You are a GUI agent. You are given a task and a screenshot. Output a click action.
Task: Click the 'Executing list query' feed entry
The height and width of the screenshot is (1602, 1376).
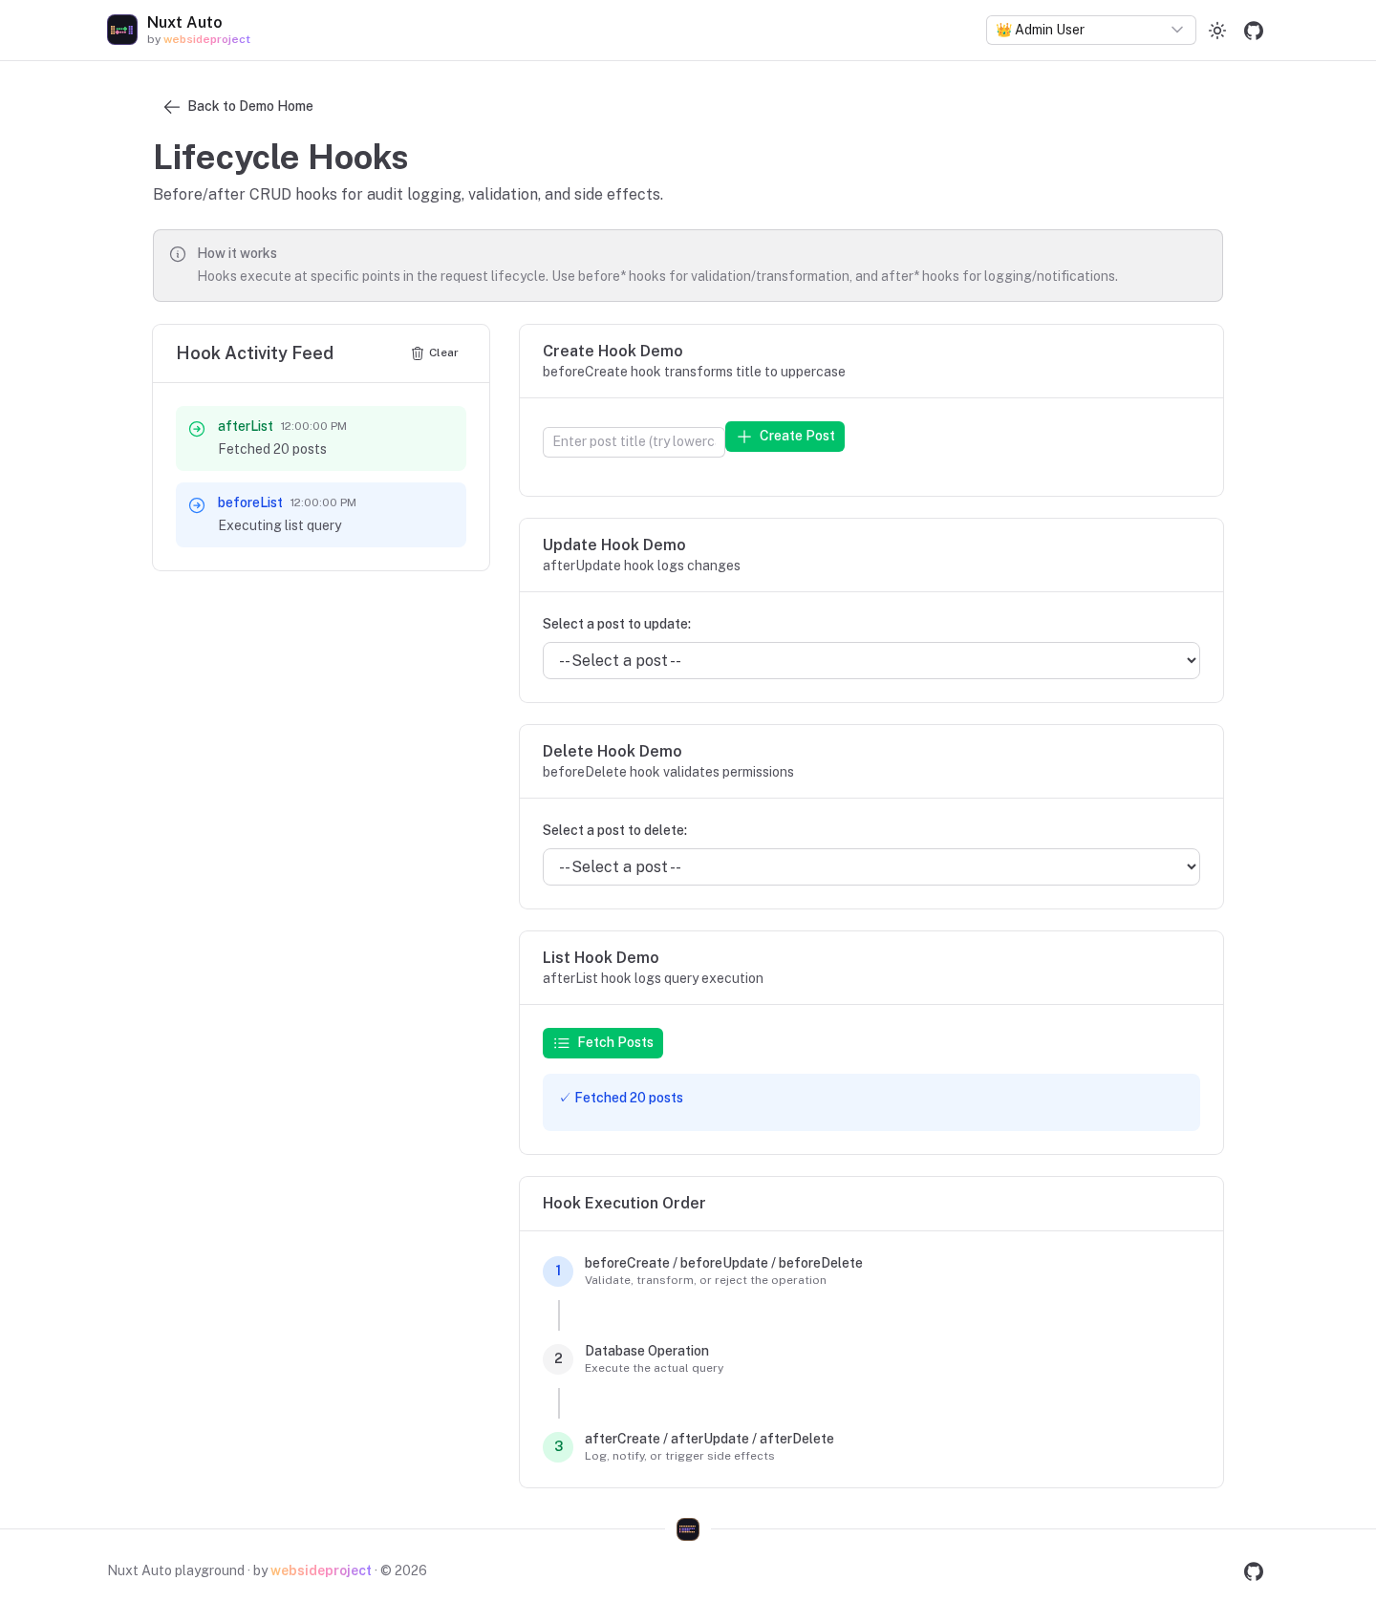[321, 515]
